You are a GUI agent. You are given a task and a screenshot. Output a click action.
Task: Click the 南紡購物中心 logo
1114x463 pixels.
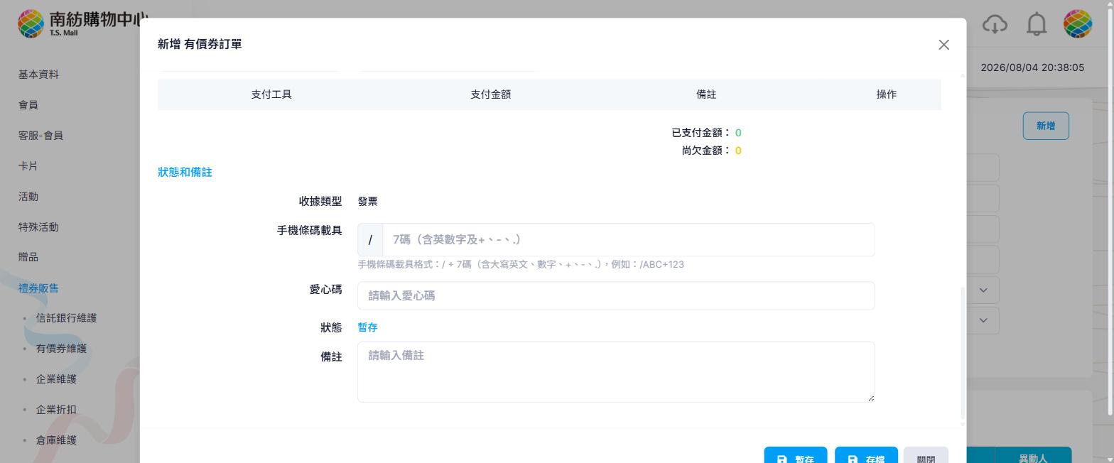83,23
